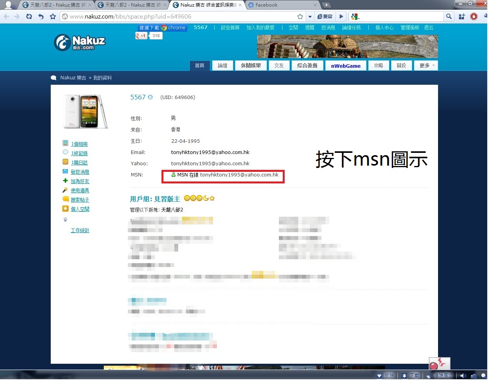The height and width of the screenshot is (380, 488).
Task: Click the photo album icon in sidebar
Action: pos(65,143)
